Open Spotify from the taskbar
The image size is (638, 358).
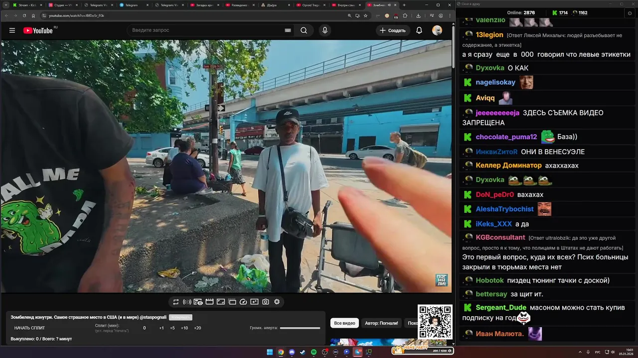point(314,352)
